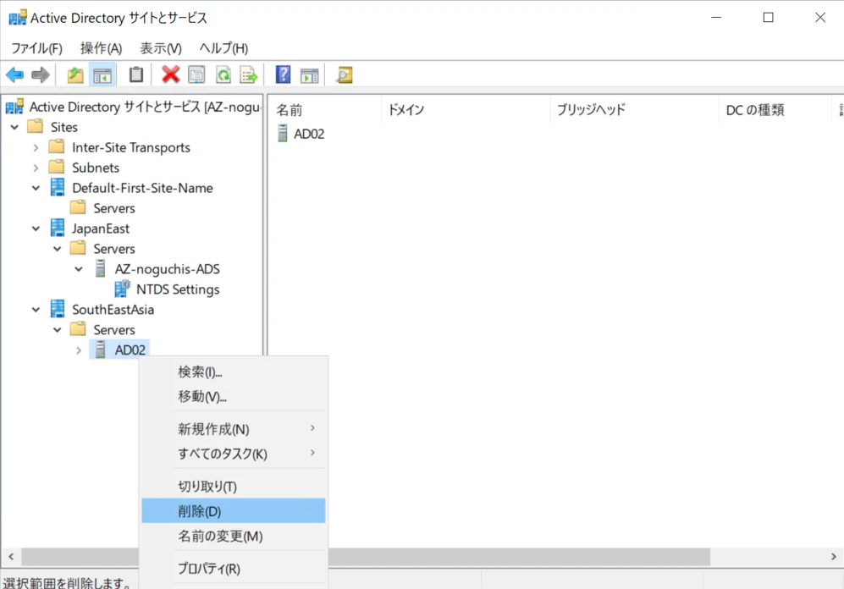Open the 操作(A) menu

click(102, 48)
